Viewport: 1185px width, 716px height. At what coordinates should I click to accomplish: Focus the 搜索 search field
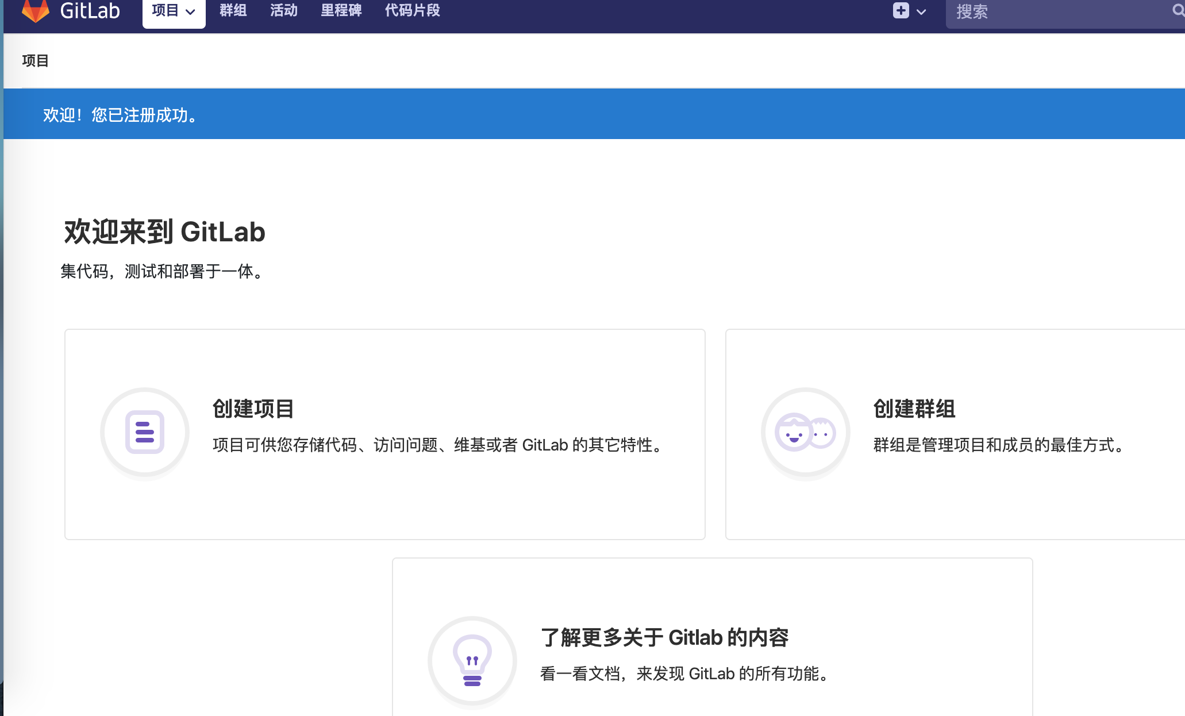pyautogui.click(x=1065, y=12)
